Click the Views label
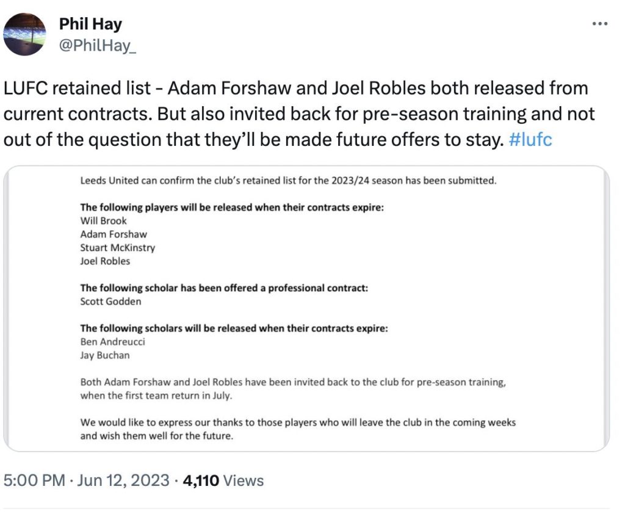625x517 pixels. (x=244, y=480)
